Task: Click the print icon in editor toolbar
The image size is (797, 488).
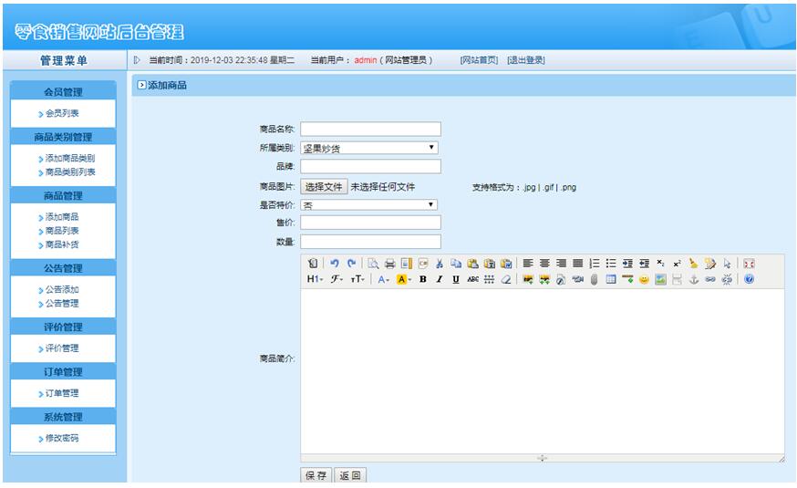Action: [390, 263]
